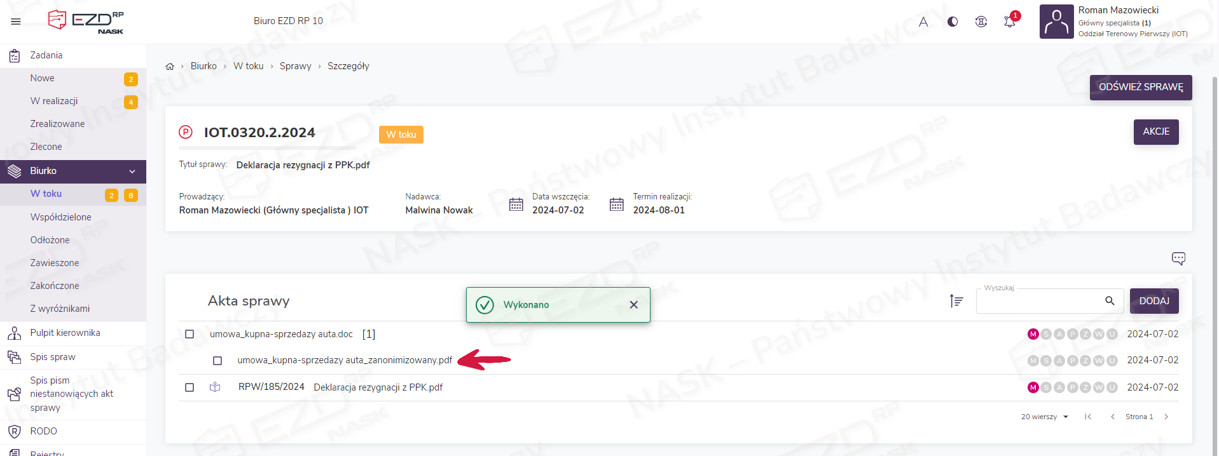Image resolution: width=1219 pixels, height=456 pixels.
Task: Open the comments speech bubble icon
Action: pyautogui.click(x=1178, y=258)
